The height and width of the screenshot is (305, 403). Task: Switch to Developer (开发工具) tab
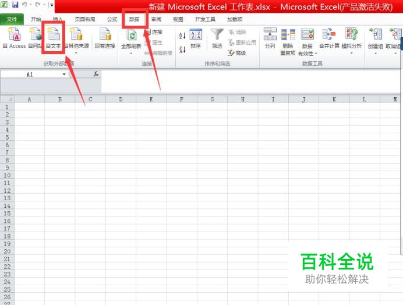205,19
